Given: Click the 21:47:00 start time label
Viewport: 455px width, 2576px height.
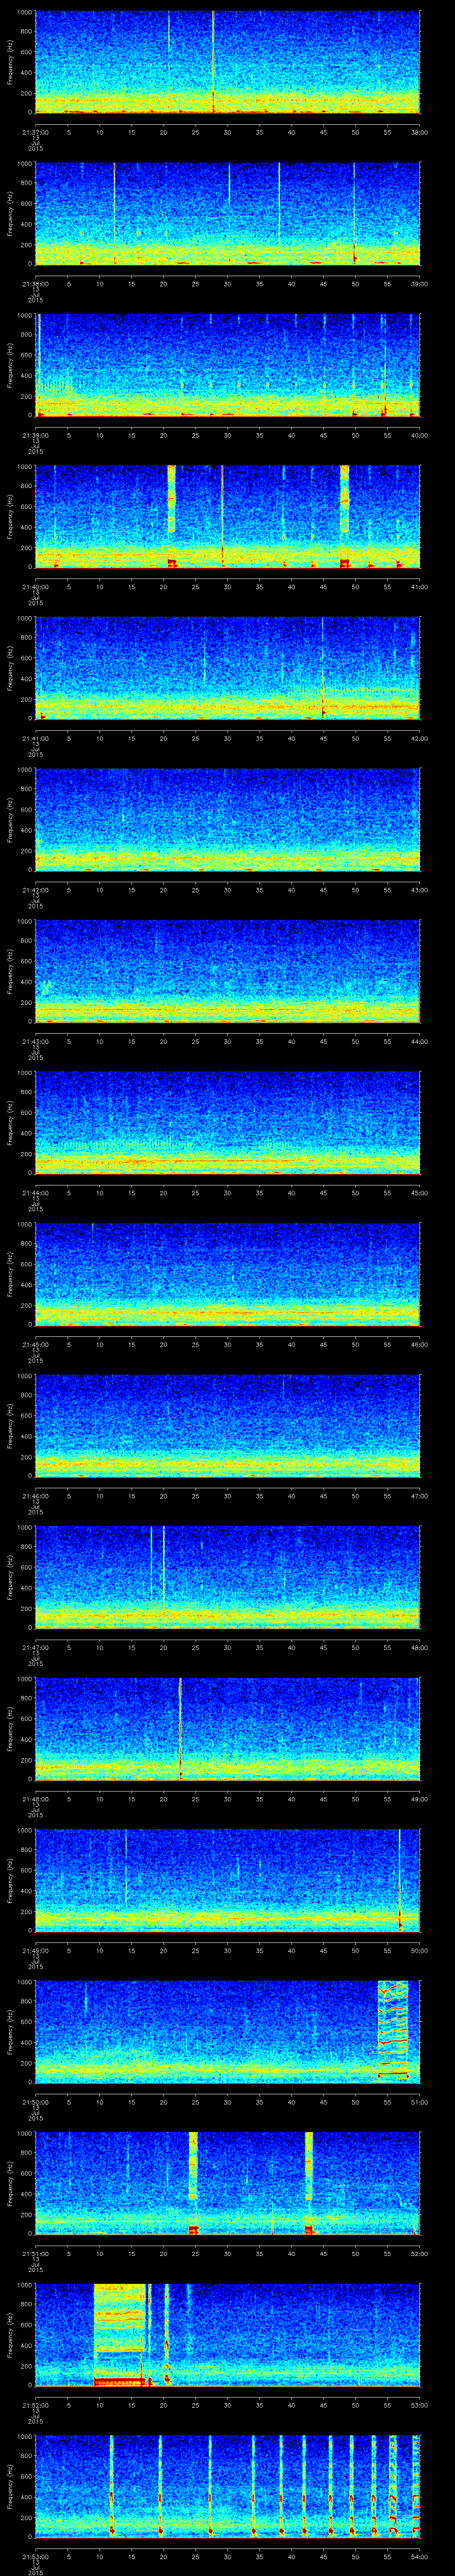Looking at the screenshot, I should click(x=35, y=1647).
